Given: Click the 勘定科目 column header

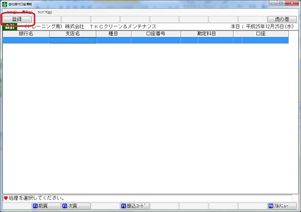Looking at the screenshot, I should (207, 33).
